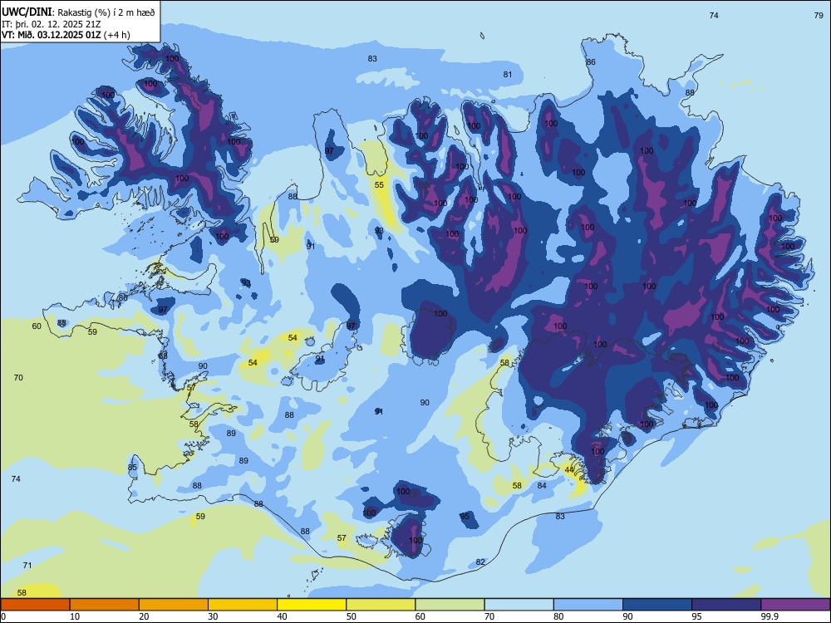Click the pale blue 70–80 legend swatch
Image resolution: width=831 pixels, height=623 pixels.
click(519, 605)
